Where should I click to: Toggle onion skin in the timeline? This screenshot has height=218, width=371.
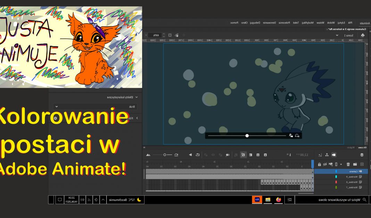click(x=228, y=155)
